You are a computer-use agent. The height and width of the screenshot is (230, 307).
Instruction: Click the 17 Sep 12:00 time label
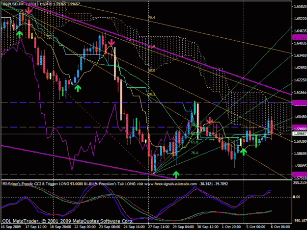pos(36,227)
